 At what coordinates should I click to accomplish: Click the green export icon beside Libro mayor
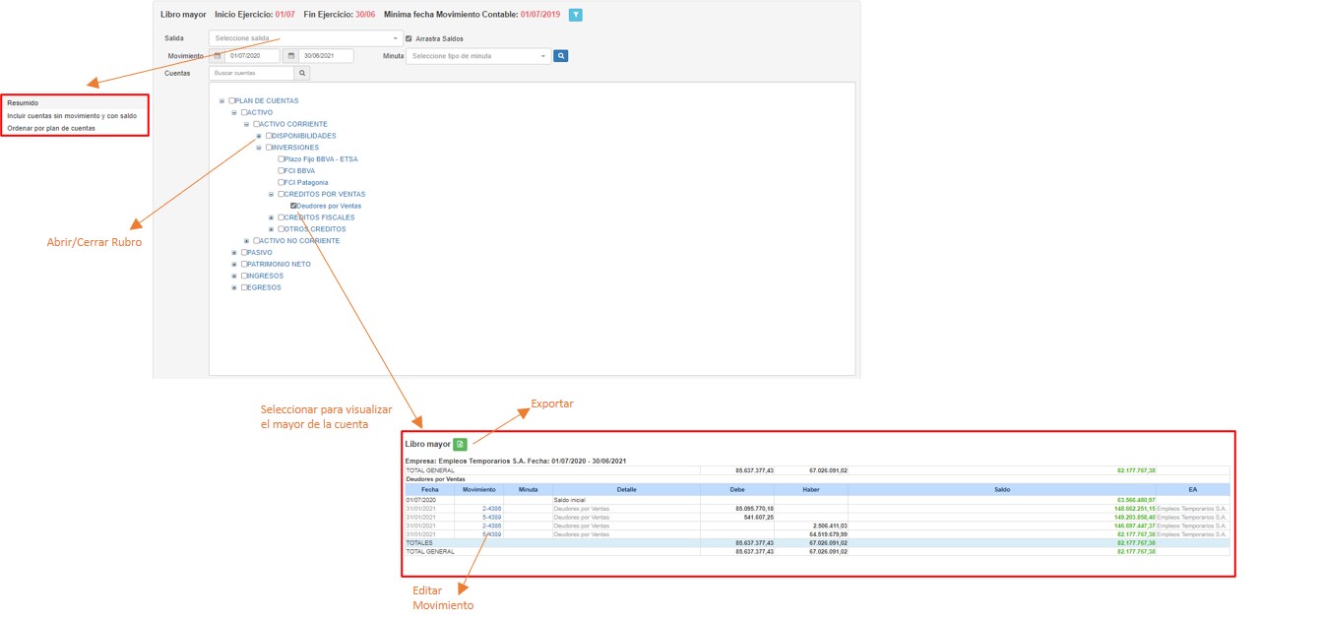pyautogui.click(x=460, y=445)
